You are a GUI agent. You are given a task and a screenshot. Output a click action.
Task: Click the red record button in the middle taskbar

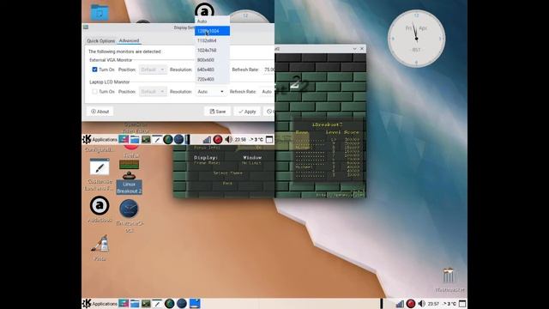point(217,139)
